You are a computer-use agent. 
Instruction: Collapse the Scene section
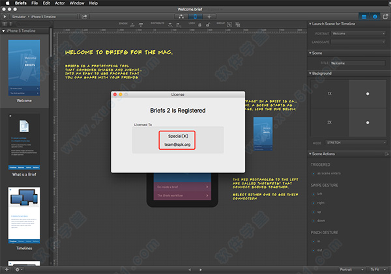(x=310, y=53)
